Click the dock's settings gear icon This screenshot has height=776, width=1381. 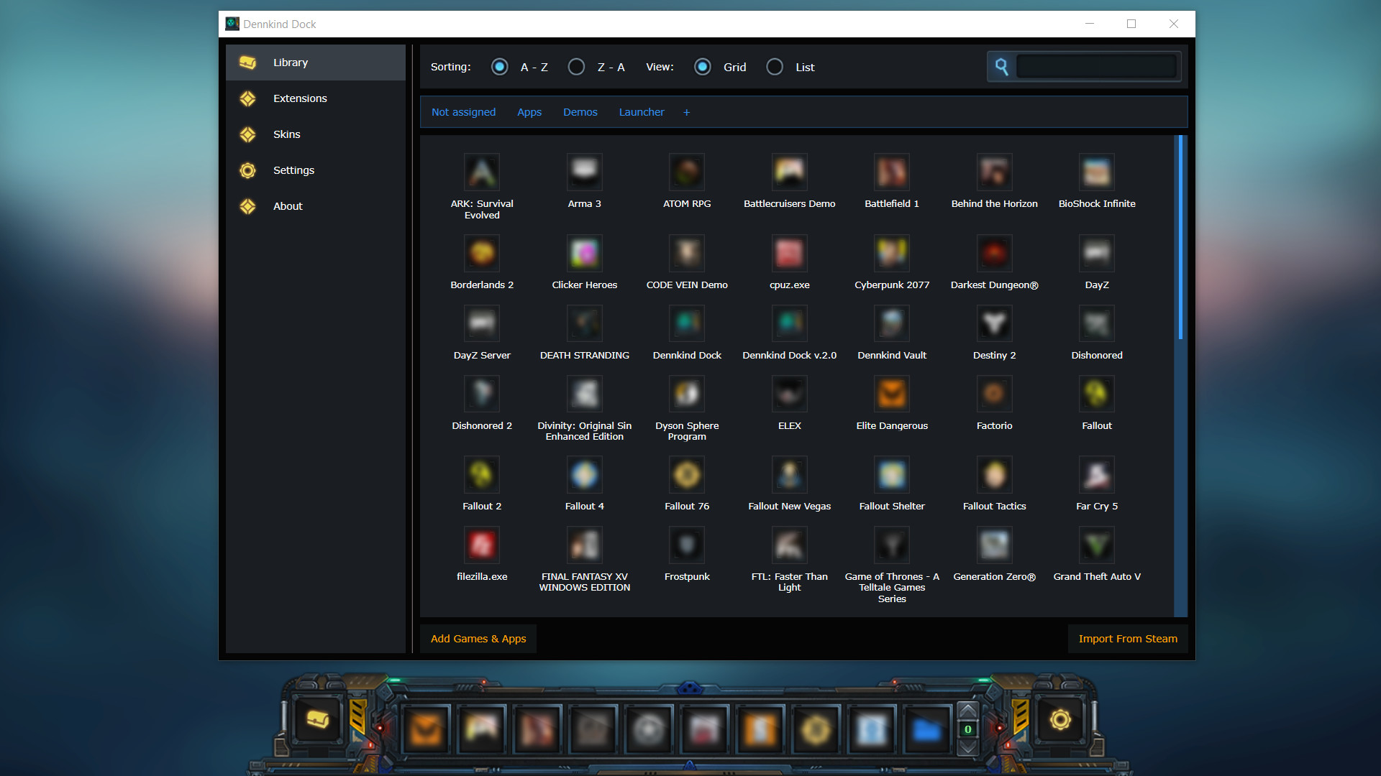pos(1060,719)
